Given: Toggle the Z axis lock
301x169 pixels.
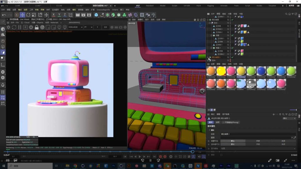Looking at the screenshot, I should (65, 15).
